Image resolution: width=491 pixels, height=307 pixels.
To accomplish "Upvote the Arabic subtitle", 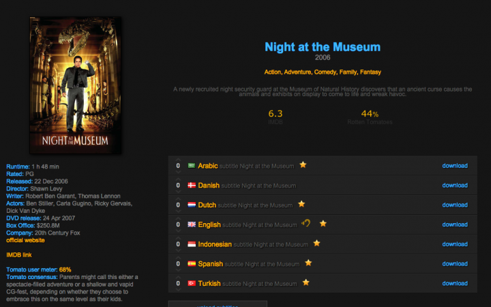I will click(178, 160).
